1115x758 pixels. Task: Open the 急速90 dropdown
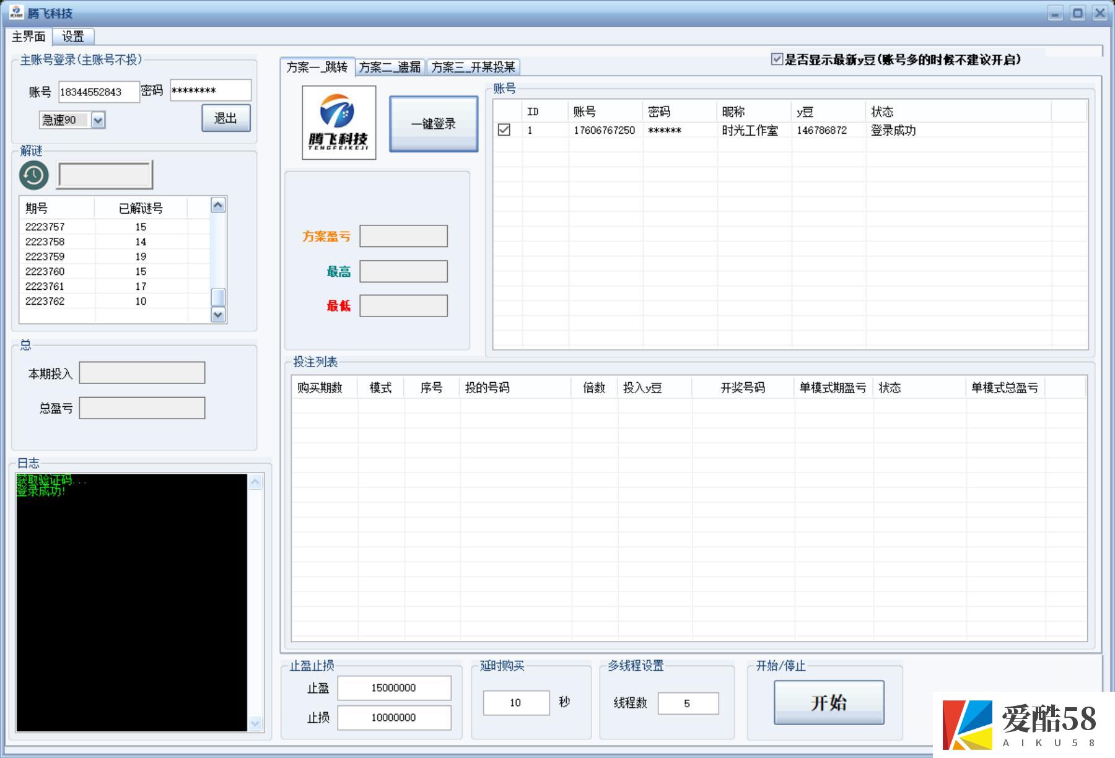click(x=98, y=120)
